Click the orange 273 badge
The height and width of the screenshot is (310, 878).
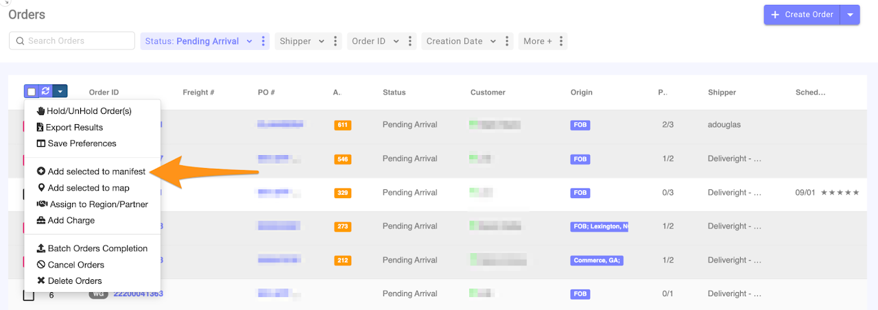tap(342, 226)
